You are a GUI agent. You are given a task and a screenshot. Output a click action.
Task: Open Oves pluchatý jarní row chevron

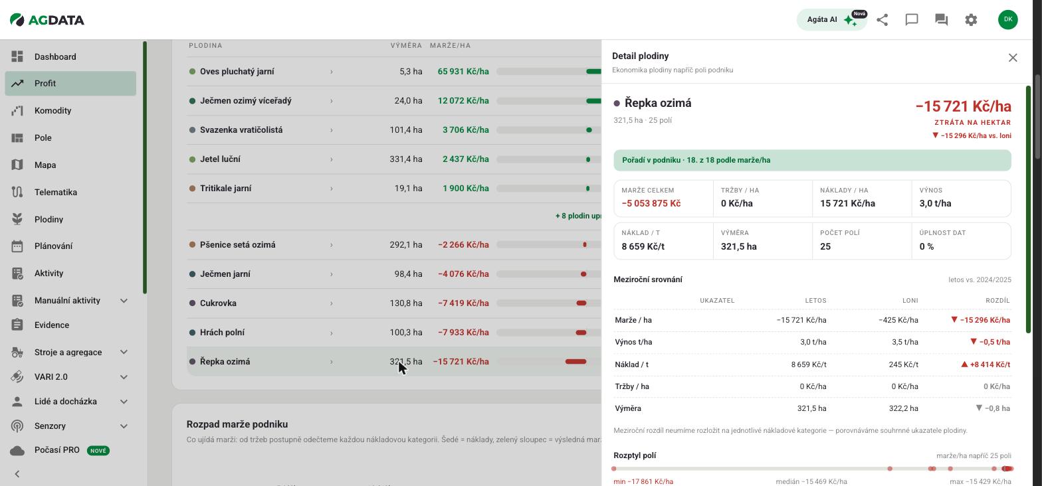tap(331, 72)
